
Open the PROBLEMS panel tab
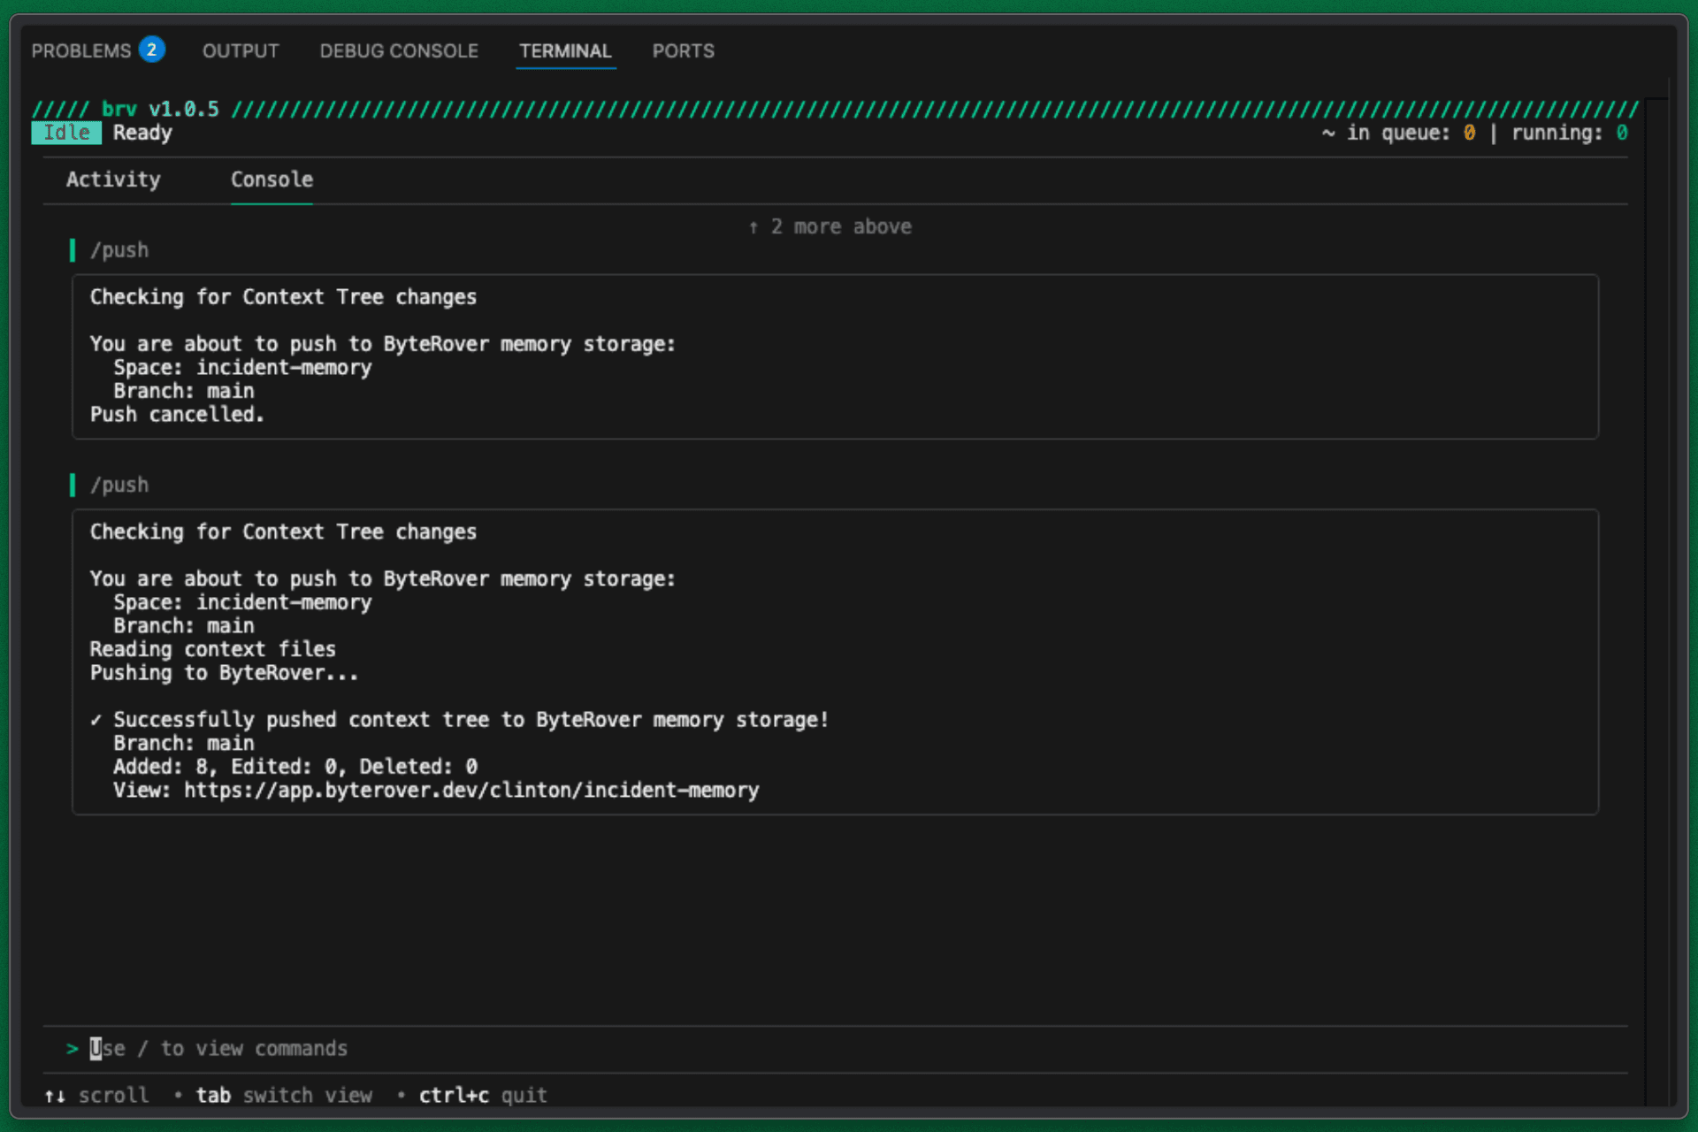tap(80, 51)
